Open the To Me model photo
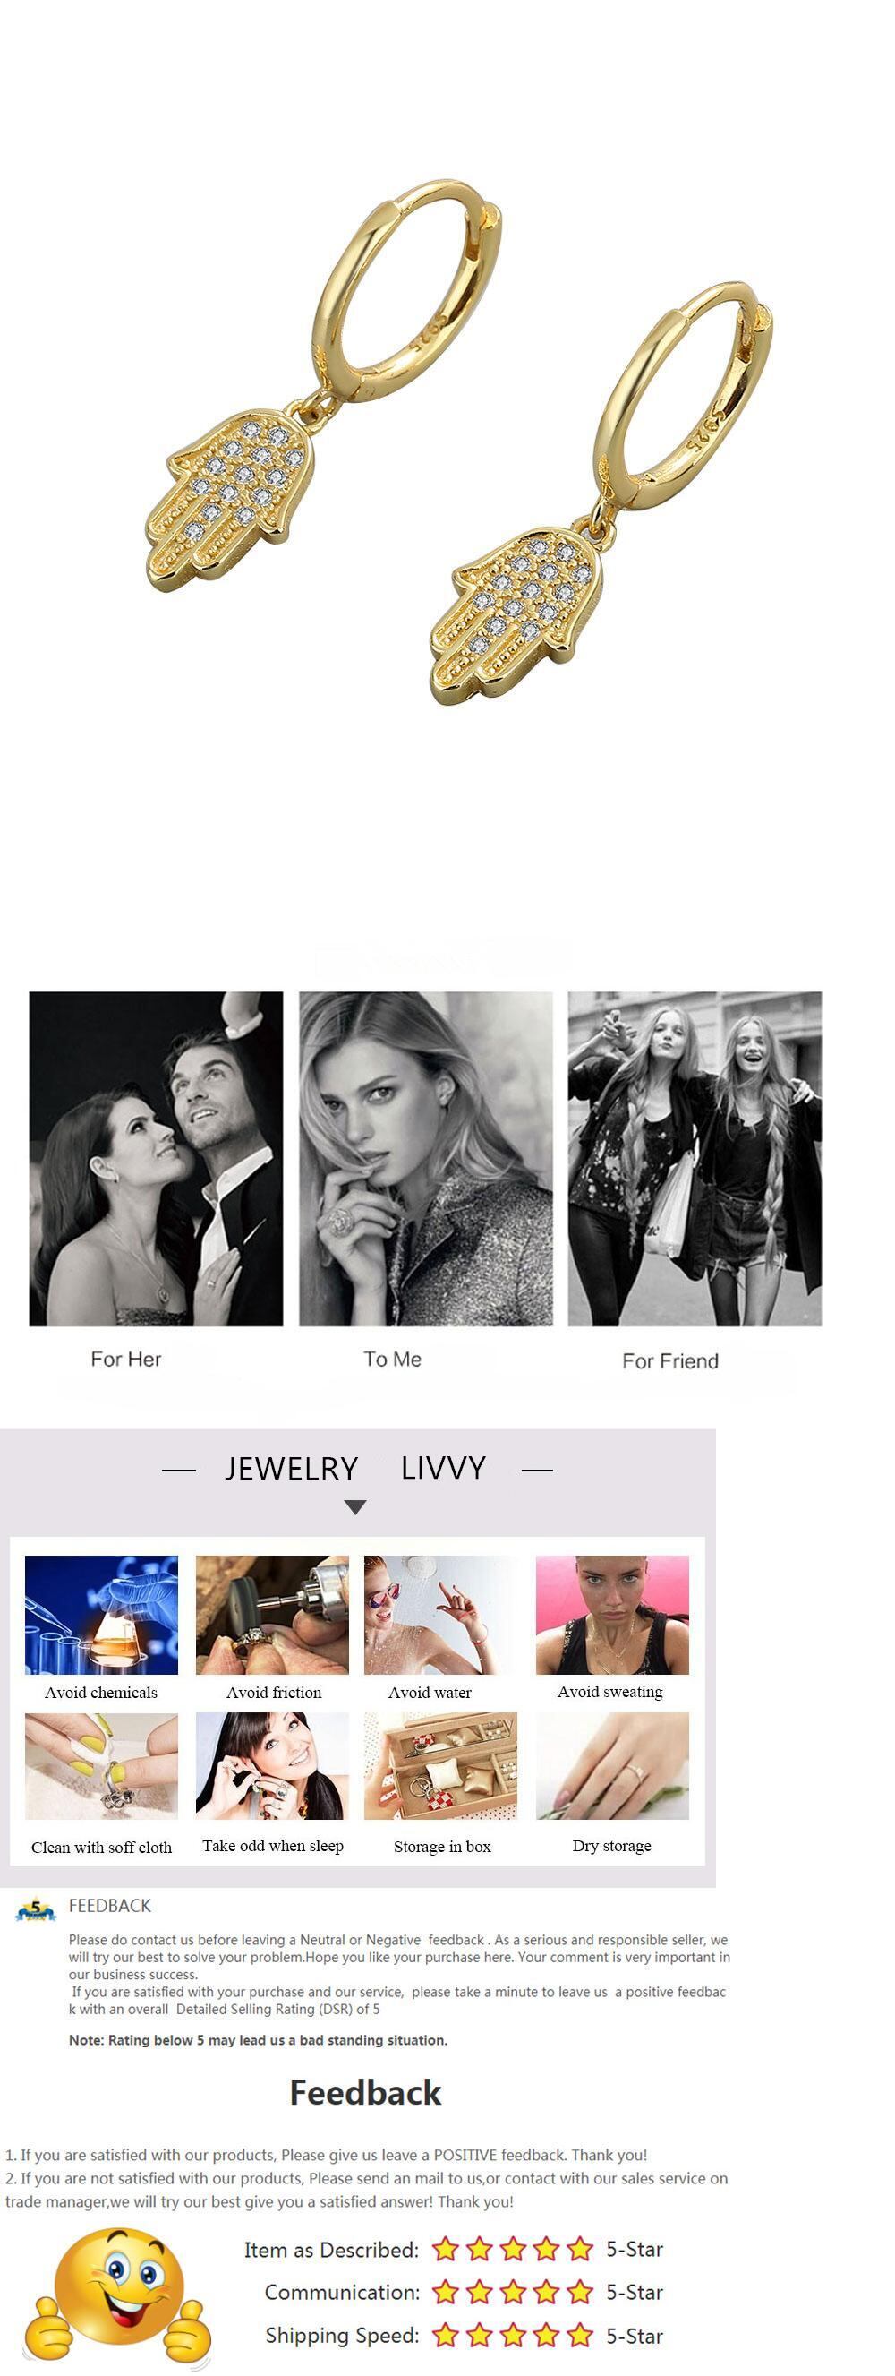Image resolution: width=895 pixels, height=2376 pixels. click(426, 1159)
